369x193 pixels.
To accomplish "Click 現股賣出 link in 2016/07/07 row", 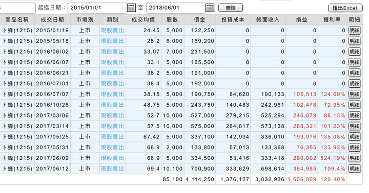I will click(112, 94).
